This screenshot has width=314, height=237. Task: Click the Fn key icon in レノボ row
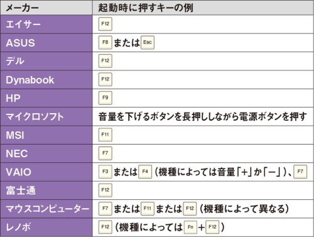pos(190,227)
